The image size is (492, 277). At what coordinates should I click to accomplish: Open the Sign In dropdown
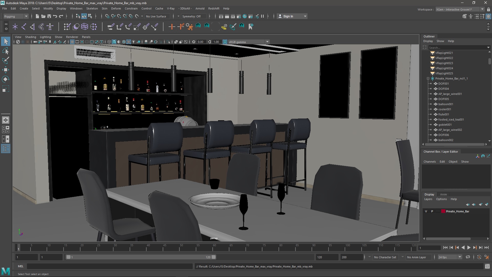[x=292, y=16]
